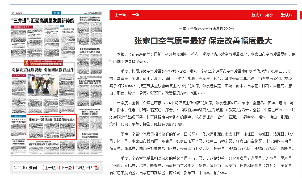Image resolution: width=302 pixels, height=178 pixels.
Task: Click the PDF版下载 download link
Action: [x=83, y=168]
